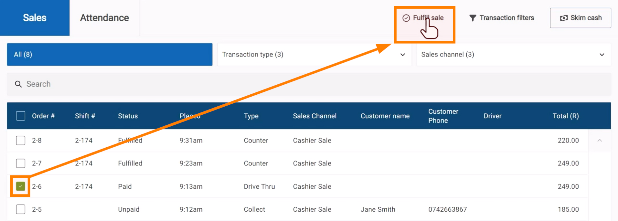The height and width of the screenshot is (221, 618).
Task: Toggle the select-all orders checkbox
Action: 21,116
